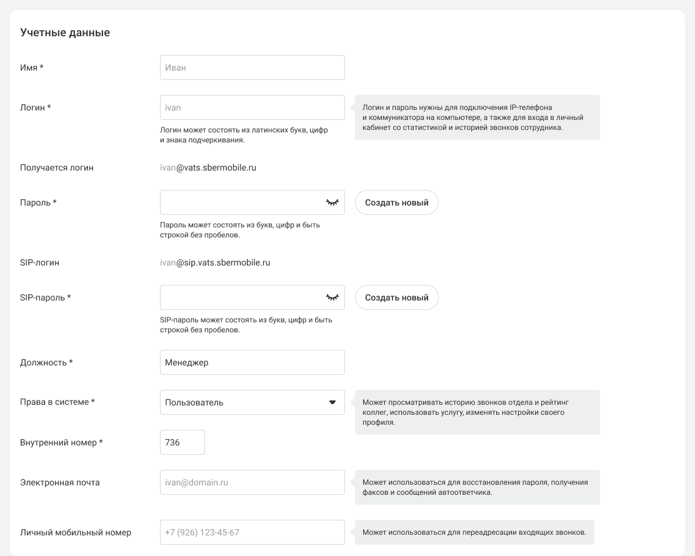Click the SIP-логин value ivan@sip.vats.sbermobile.ru
This screenshot has width=695, height=556.
pyautogui.click(x=215, y=262)
